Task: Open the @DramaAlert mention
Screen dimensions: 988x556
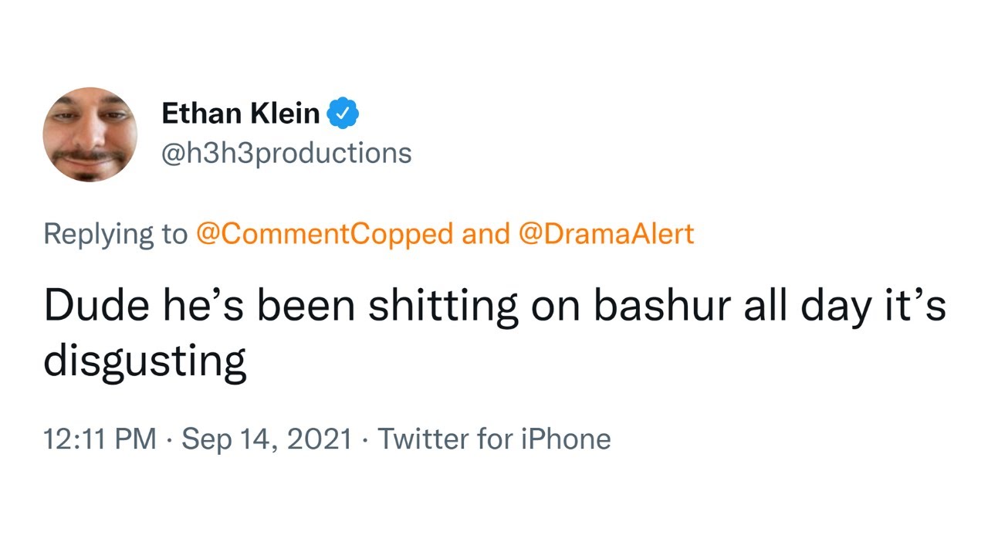Action: (606, 233)
